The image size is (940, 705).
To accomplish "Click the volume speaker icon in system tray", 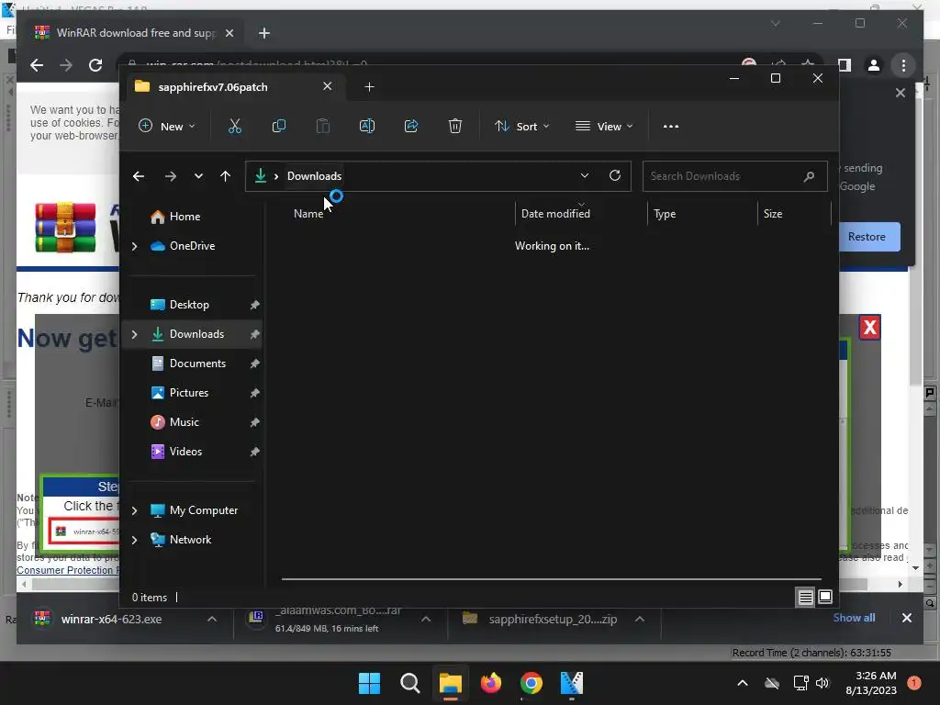I will [x=822, y=683].
